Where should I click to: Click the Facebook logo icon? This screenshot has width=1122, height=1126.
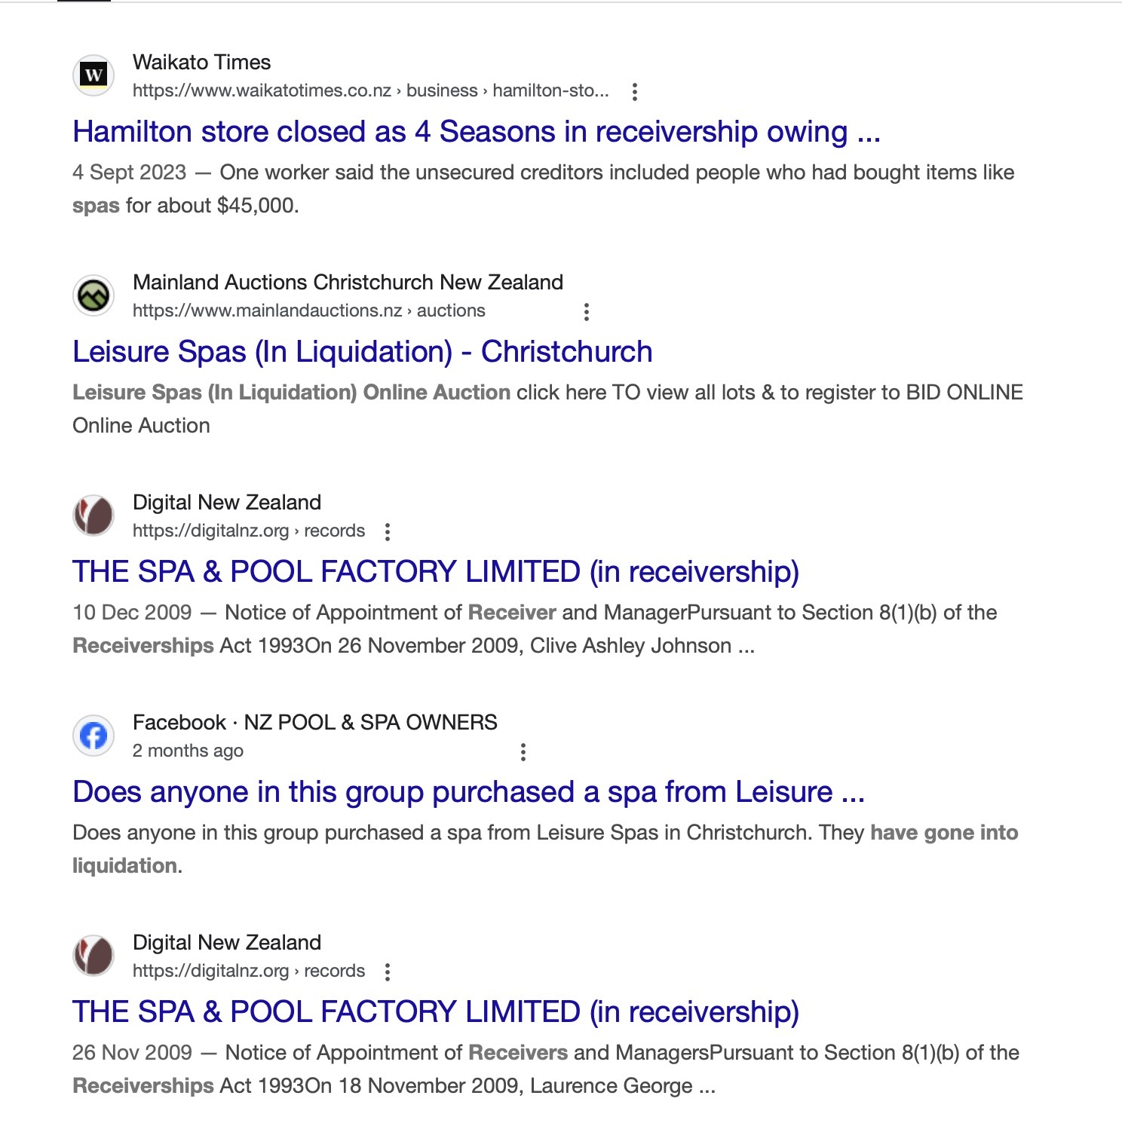point(93,736)
